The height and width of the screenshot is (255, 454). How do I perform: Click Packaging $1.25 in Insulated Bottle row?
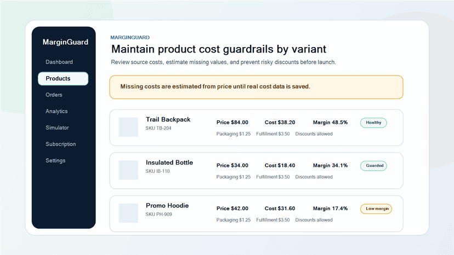click(x=234, y=177)
